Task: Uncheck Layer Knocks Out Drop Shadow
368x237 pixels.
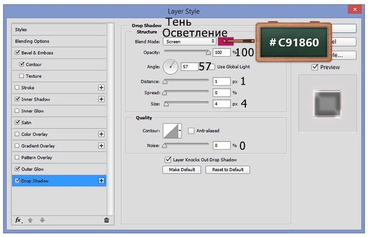Action: point(168,159)
